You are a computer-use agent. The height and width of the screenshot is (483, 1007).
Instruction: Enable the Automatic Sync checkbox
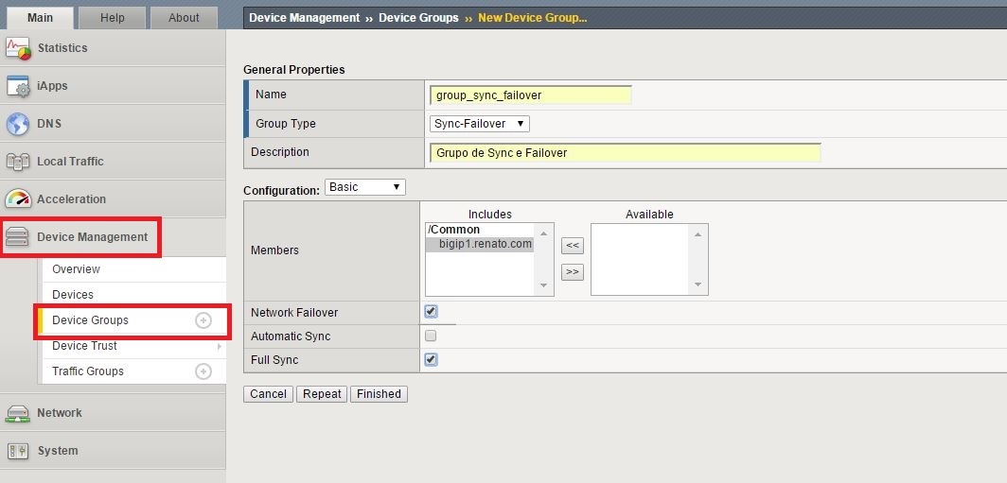coord(431,336)
